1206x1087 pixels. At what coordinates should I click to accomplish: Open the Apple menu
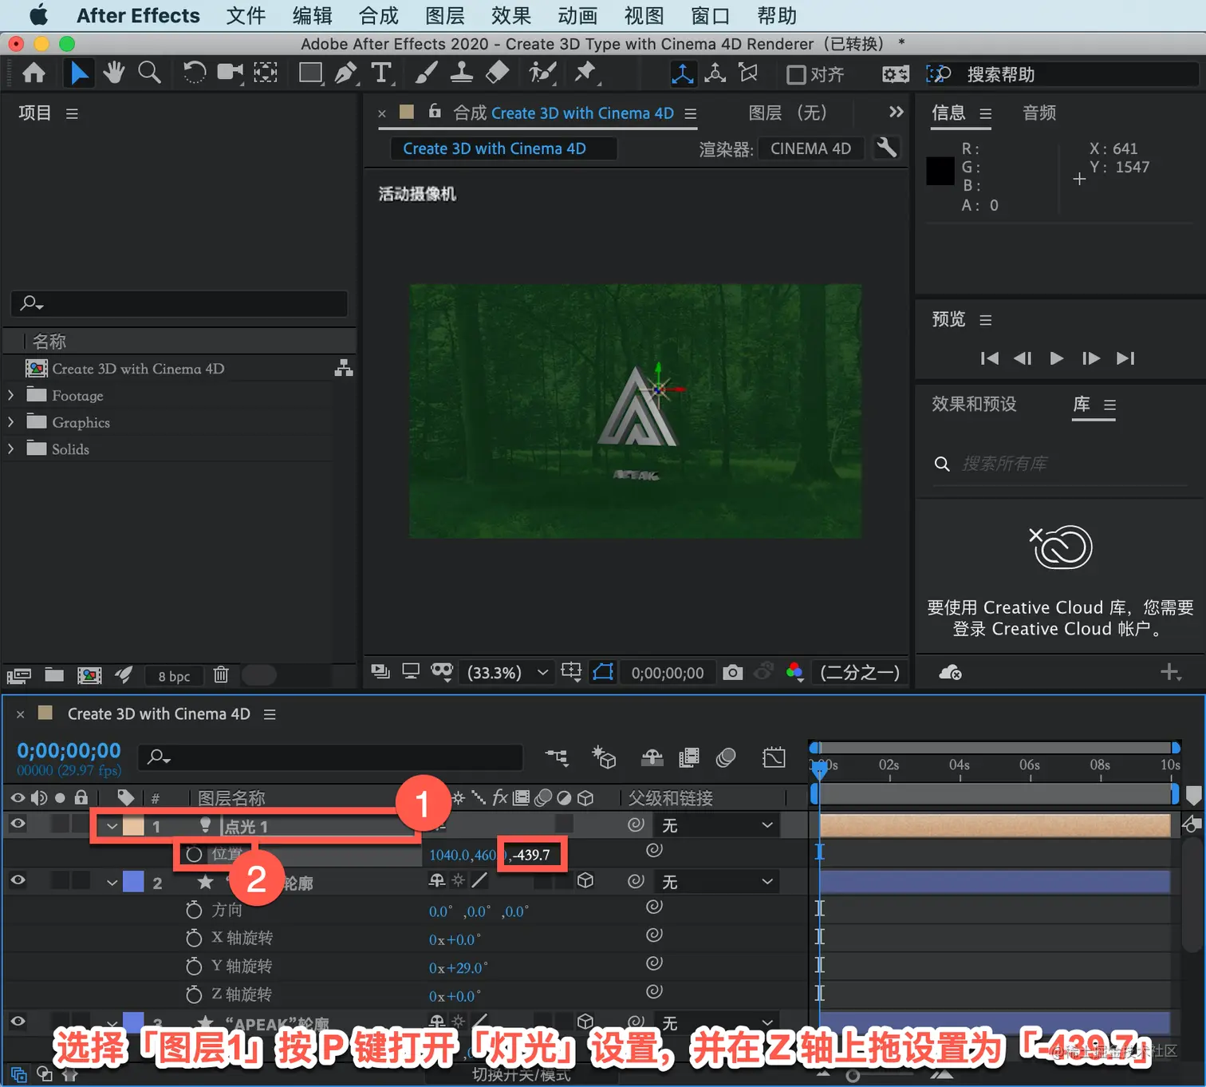point(38,15)
